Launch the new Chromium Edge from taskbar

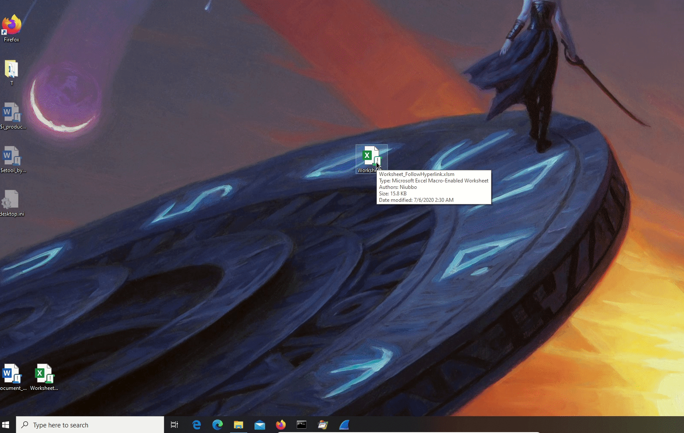218,425
